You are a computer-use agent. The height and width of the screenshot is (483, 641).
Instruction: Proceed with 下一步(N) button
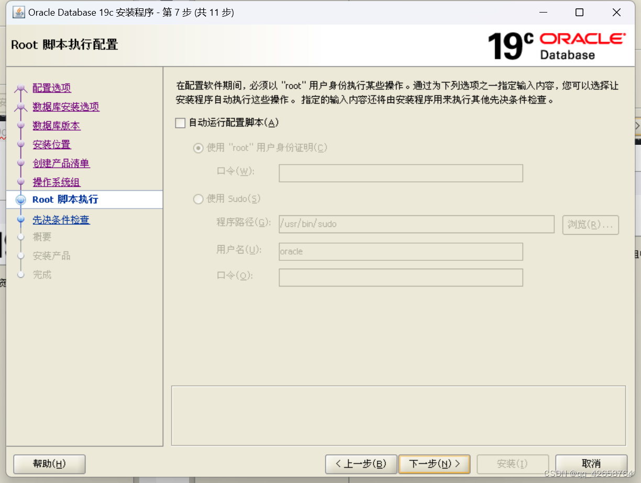434,464
